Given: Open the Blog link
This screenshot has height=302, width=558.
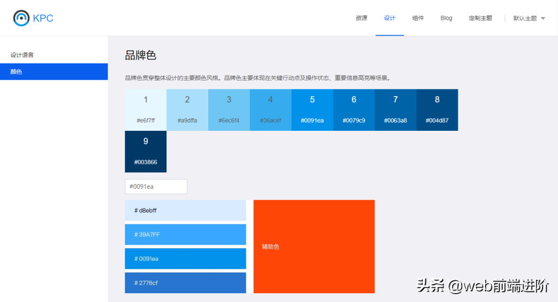Looking at the screenshot, I should (x=446, y=18).
